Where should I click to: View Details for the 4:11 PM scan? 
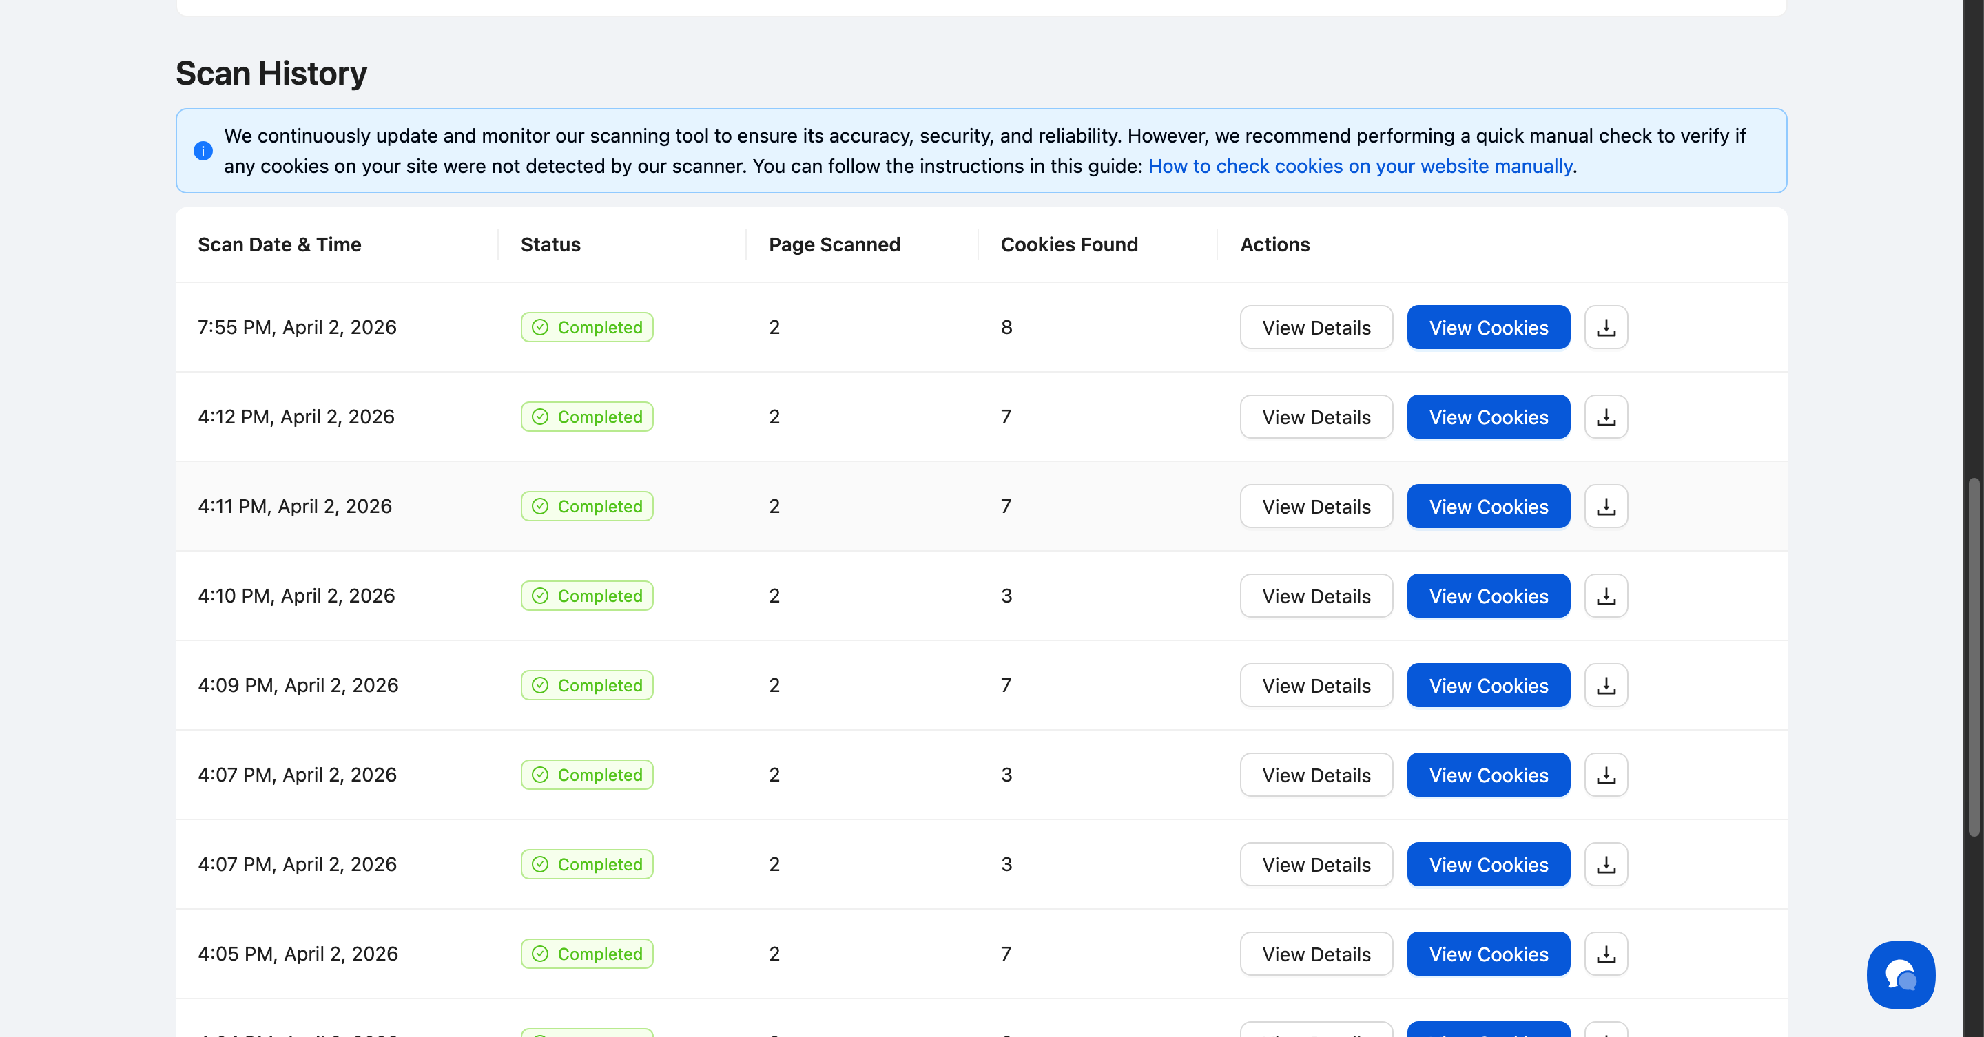(x=1316, y=507)
